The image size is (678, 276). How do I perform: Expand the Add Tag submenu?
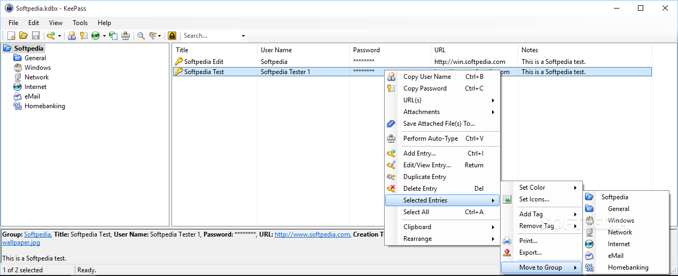[x=541, y=214]
